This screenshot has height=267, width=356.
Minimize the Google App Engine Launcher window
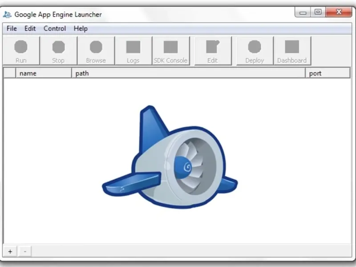tap(303, 12)
